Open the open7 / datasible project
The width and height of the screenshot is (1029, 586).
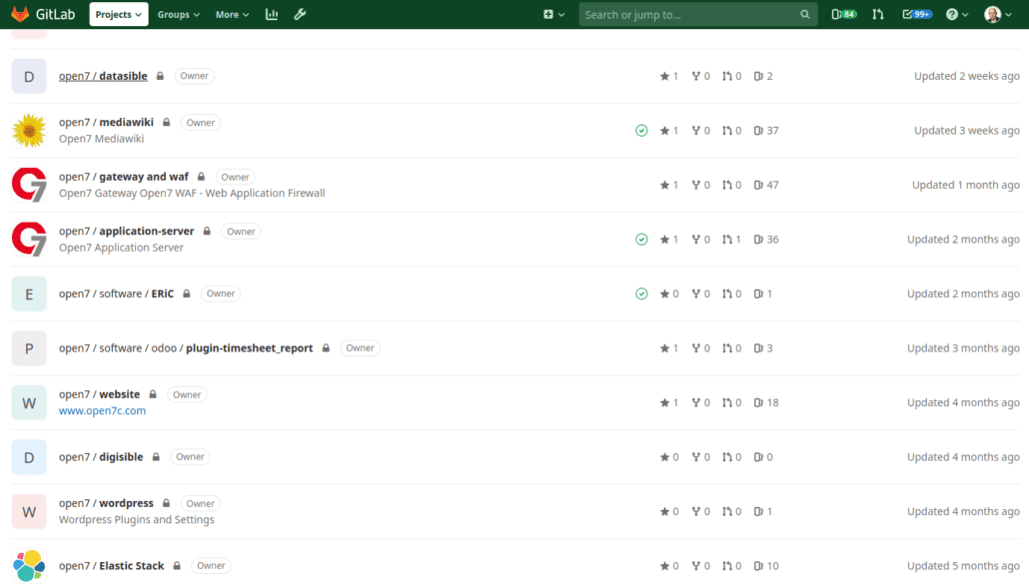(103, 76)
